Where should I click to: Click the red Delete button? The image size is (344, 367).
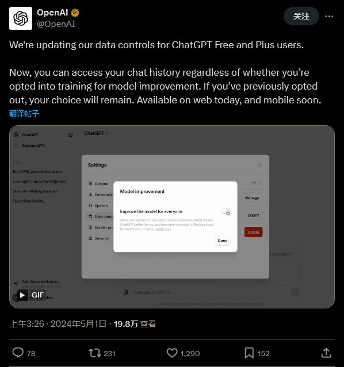[x=253, y=232]
